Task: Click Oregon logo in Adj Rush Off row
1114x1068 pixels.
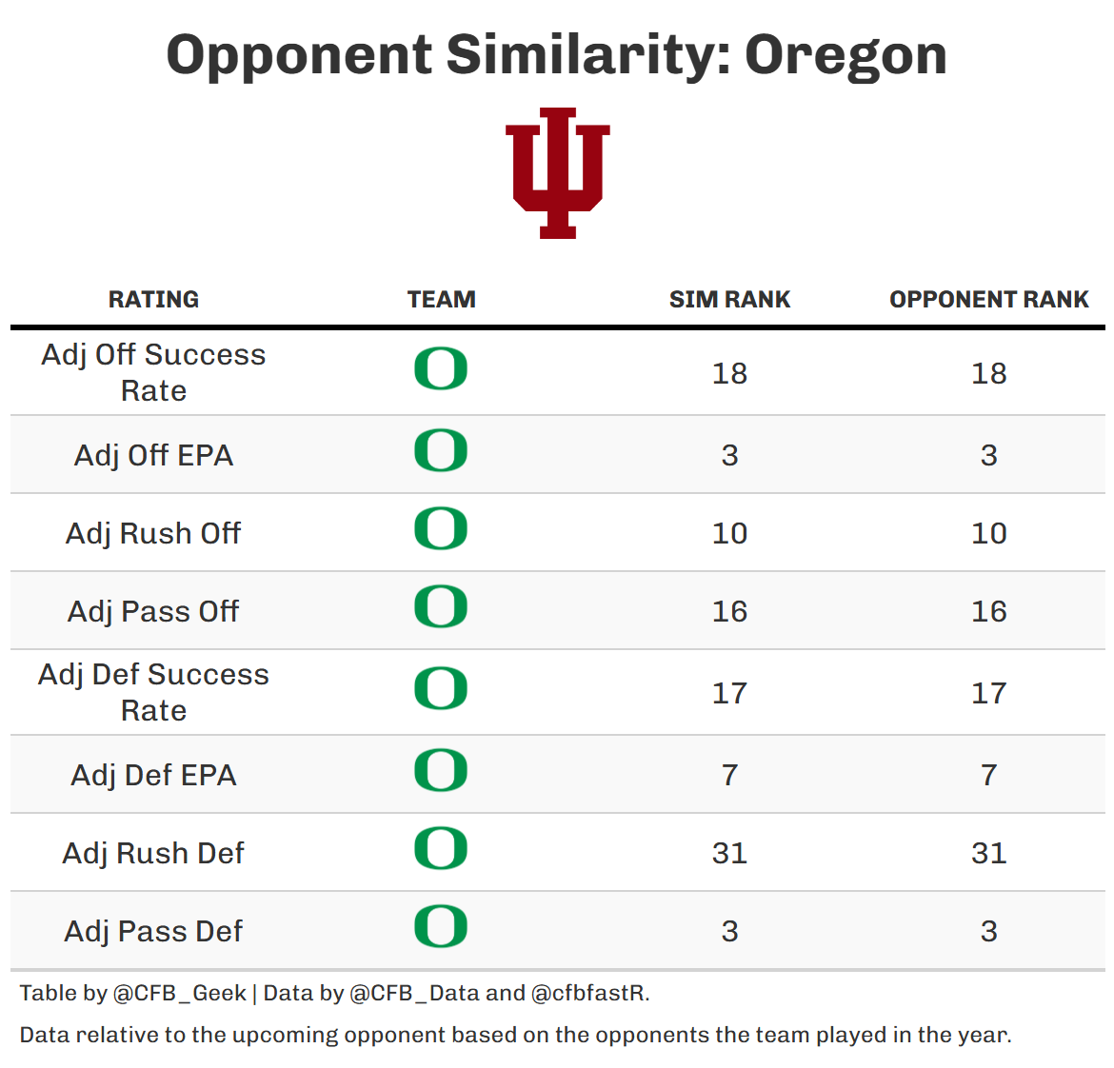Action: tap(441, 529)
